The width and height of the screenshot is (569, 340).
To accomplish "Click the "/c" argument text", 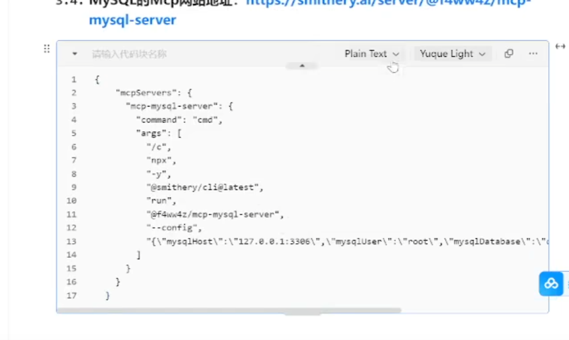I will pos(156,147).
